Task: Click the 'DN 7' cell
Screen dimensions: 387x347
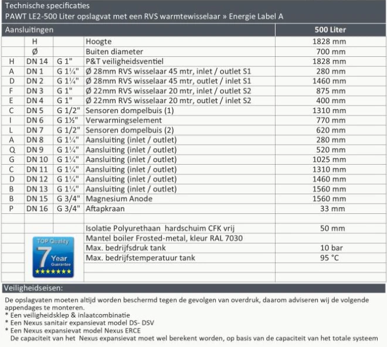Action: coord(35,130)
